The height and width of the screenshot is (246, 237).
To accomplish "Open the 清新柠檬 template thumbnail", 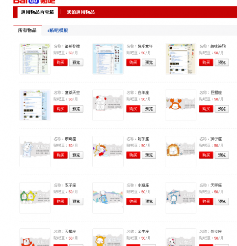I will pyautogui.click(x=35, y=59).
